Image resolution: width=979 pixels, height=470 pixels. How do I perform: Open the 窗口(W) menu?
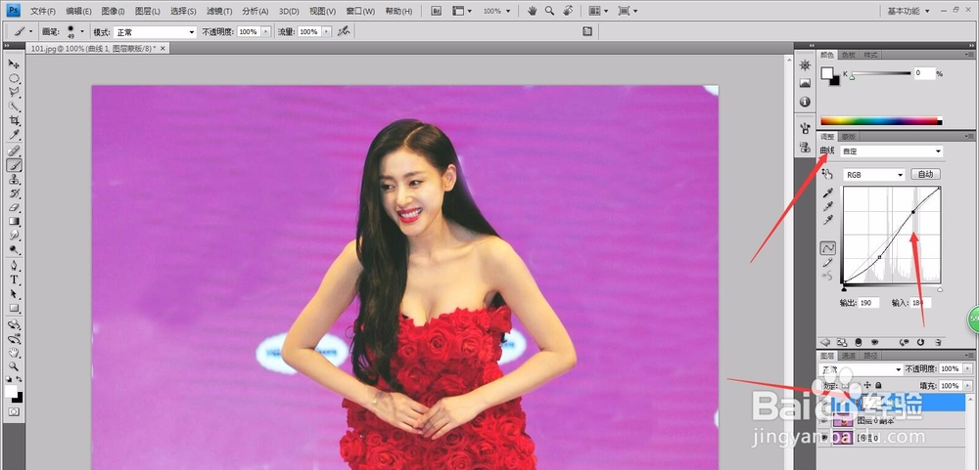pos(361,11)
